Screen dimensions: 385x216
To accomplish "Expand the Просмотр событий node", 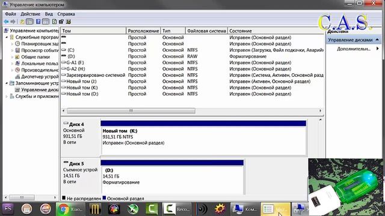I will [x=12, y=50].
